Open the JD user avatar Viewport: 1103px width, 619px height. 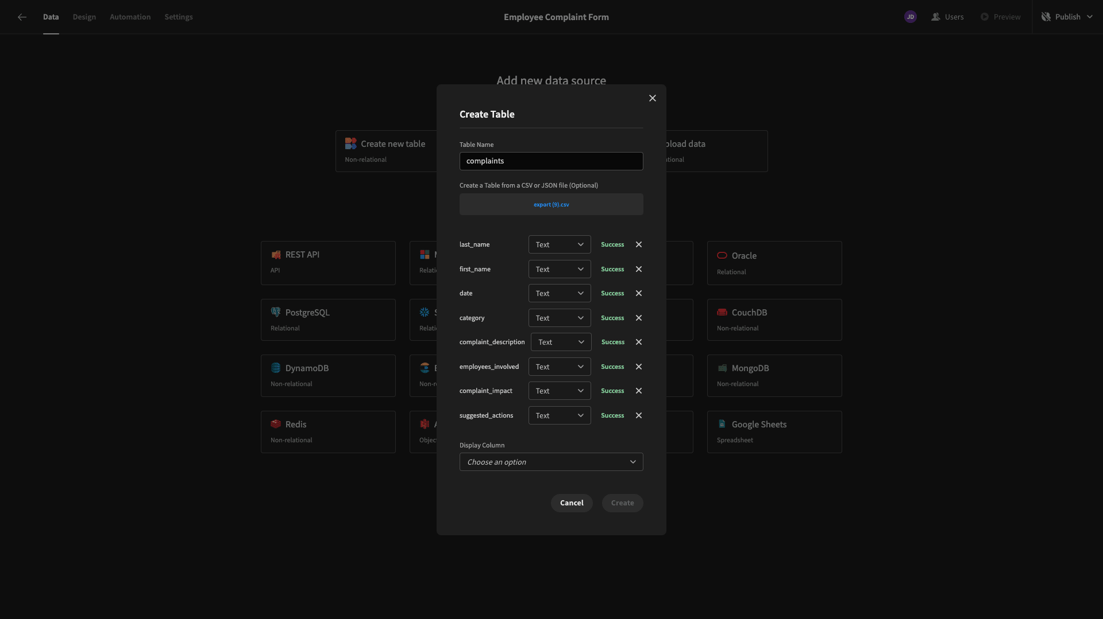point(911,17)
